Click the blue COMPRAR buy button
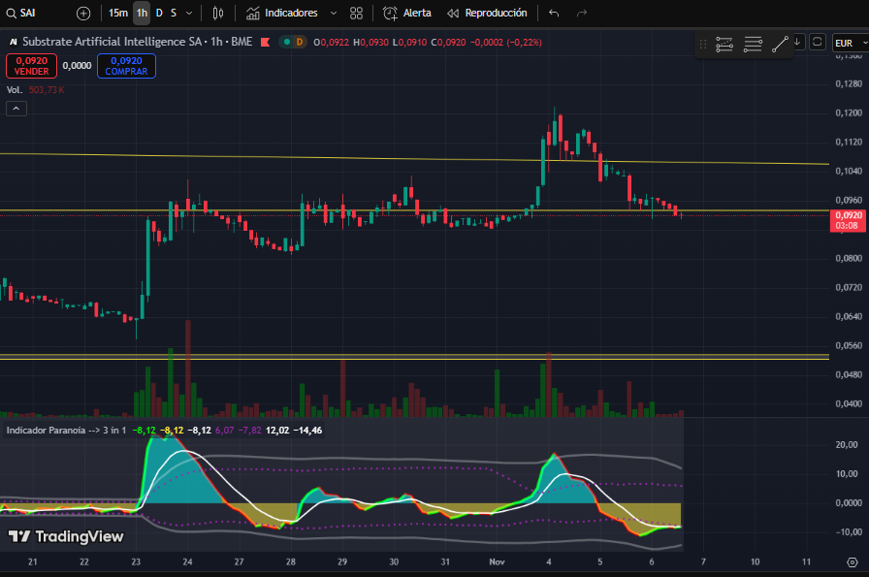 (x=126, y=66)
